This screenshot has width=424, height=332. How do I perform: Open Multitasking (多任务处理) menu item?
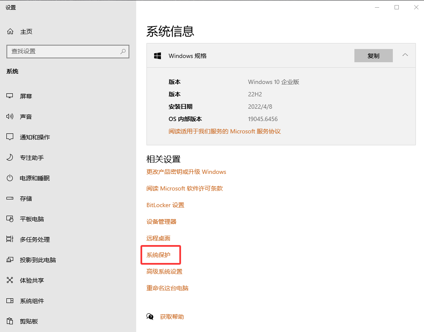tap(35, 240)
